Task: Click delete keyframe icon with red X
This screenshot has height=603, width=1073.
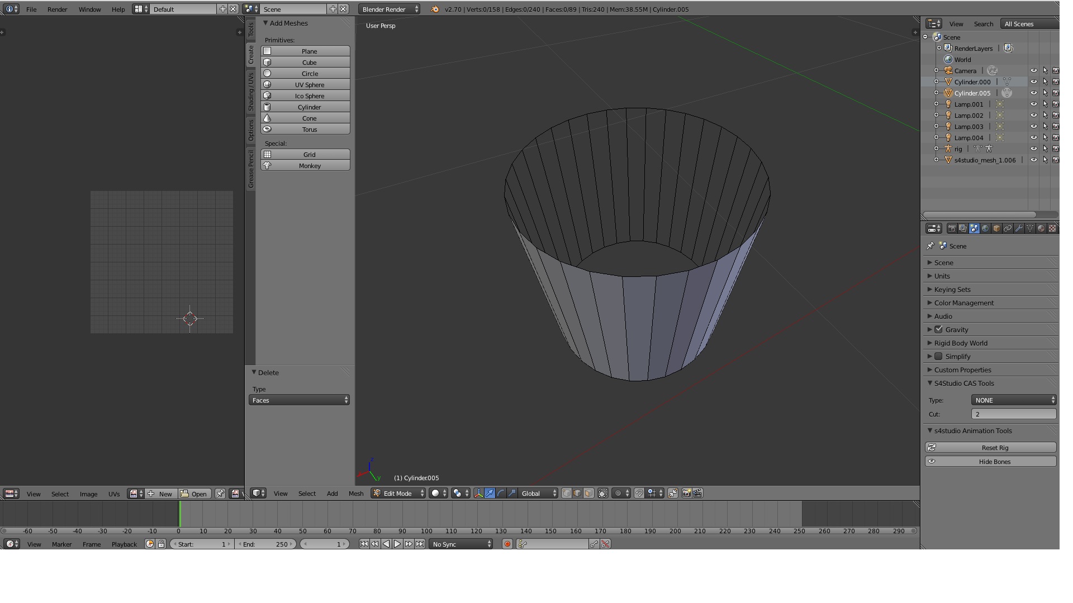Action: tap(605, 544)
